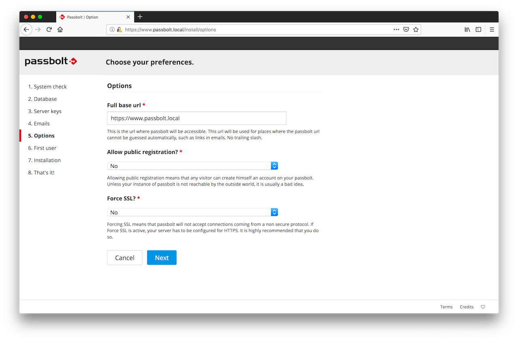Click the 'Allow public registration?' label
Image resolution: width=518 pixels, height=341 pixels.
pos(142,152)
